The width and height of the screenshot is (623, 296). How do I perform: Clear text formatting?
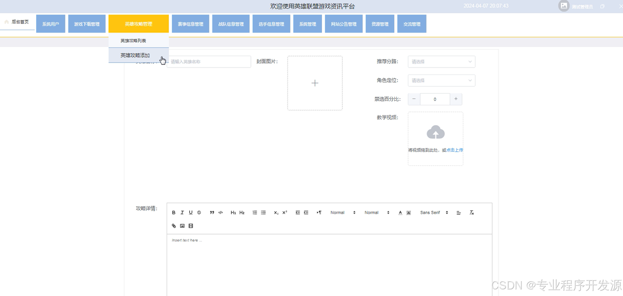coord(472,213)
